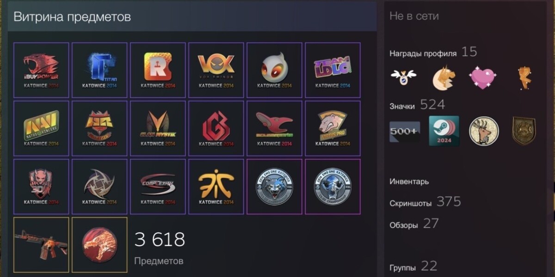Click the Howling Dawn sticker item
This screenshot has height=277, width=555.
pos(99,245)
